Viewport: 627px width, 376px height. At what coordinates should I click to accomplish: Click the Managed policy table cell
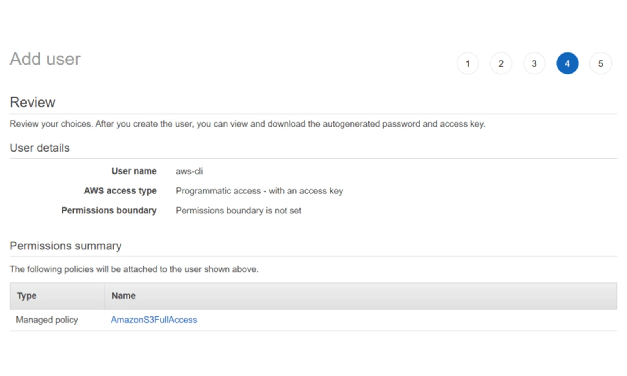[x=47, y=320]
